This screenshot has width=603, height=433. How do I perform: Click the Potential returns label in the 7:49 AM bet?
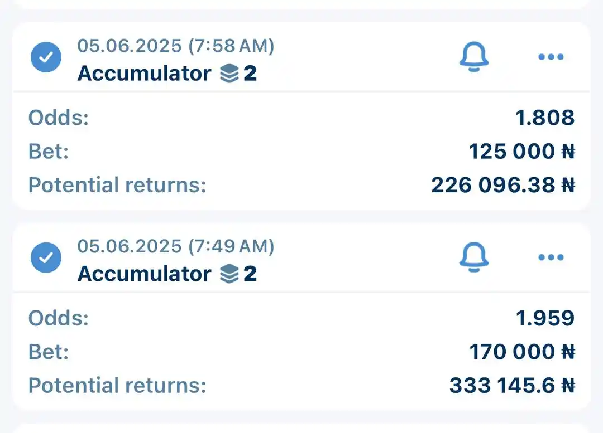[117, 386]
